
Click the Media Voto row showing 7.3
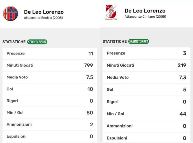(147, 78)
